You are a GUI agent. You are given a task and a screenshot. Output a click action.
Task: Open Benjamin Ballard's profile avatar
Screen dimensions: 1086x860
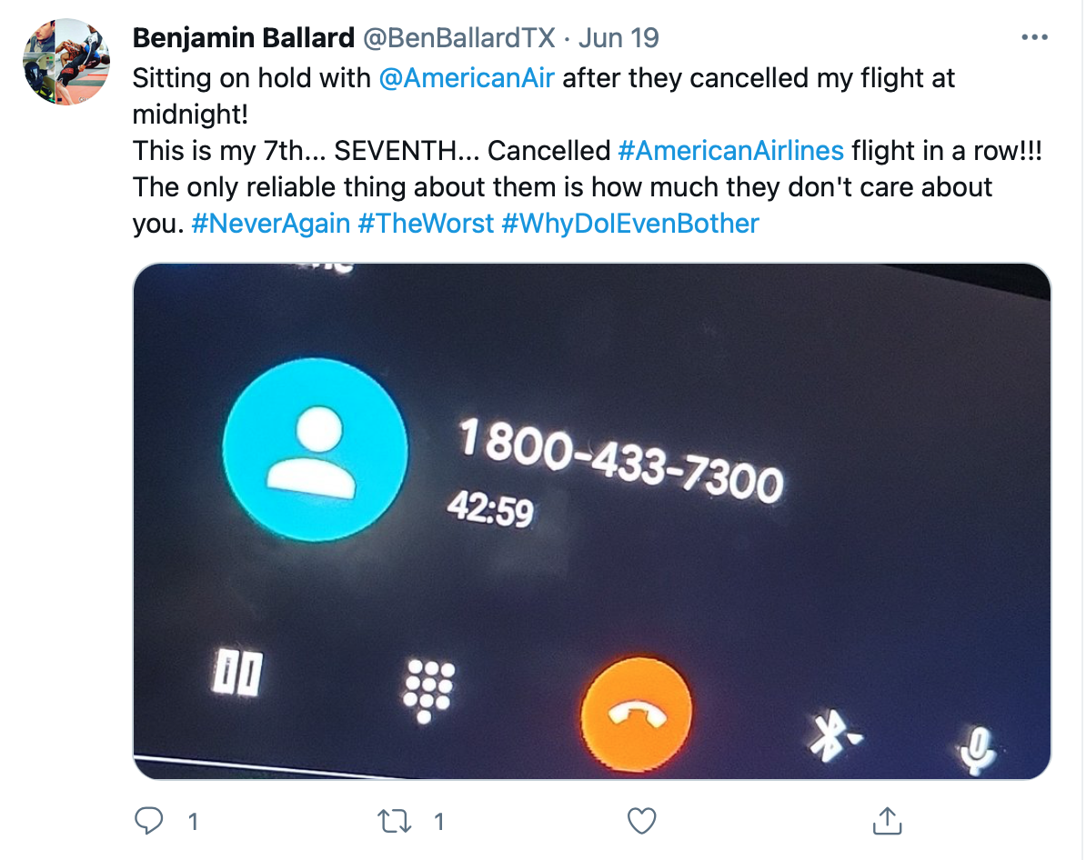point(66,62)
